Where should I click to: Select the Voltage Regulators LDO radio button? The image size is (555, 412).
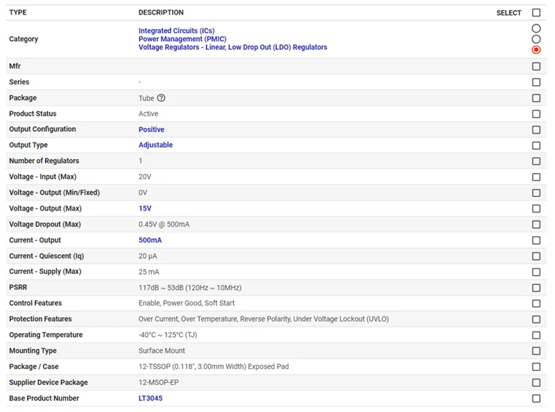[536, 49]
